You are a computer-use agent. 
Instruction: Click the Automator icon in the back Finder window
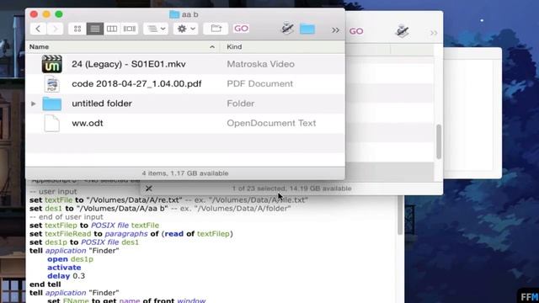pyautogui.click(x=402, y=31)
